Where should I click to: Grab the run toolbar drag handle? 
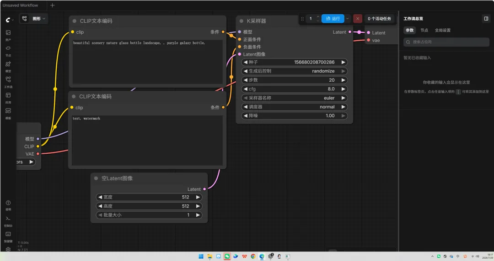[x=302, y=19]
